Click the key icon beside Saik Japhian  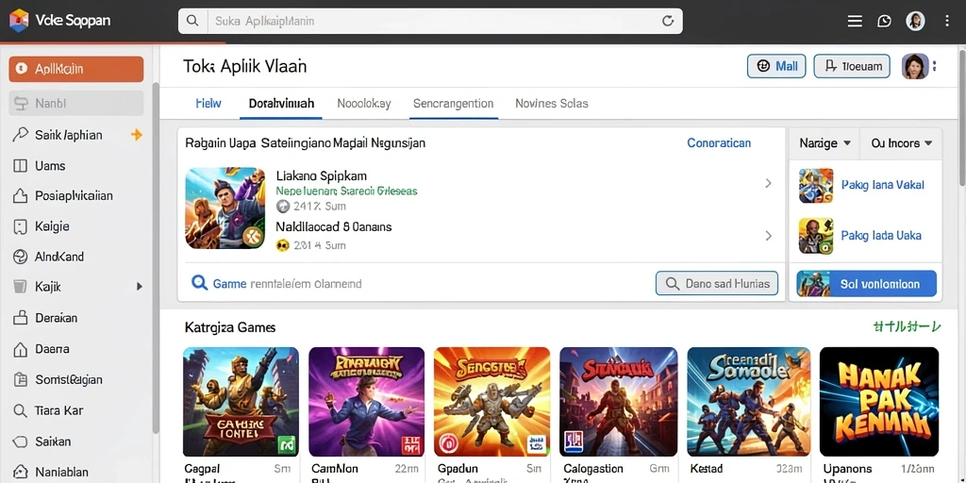[20, 135]
